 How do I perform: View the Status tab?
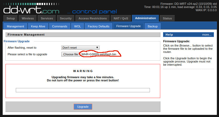(x=167, y=18)
